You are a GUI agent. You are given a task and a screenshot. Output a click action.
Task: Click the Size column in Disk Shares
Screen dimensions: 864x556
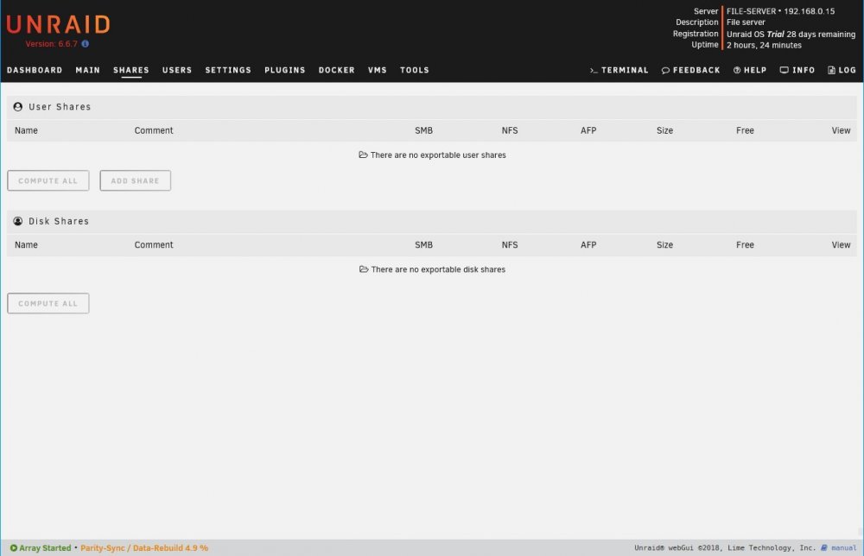(664, 244)
